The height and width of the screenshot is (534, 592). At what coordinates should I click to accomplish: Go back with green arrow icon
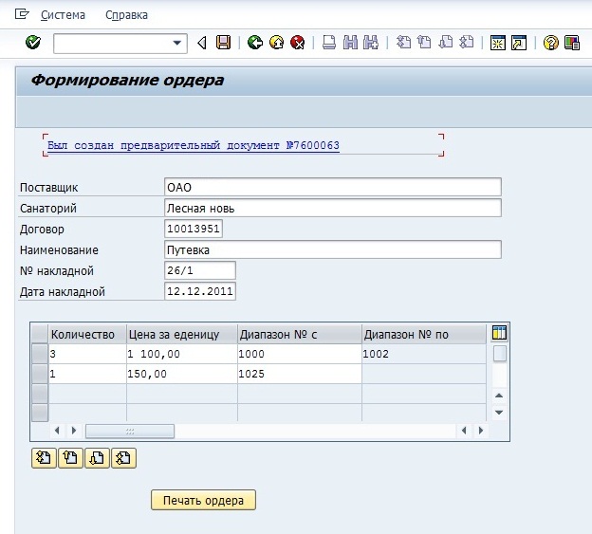coord(255,43)
